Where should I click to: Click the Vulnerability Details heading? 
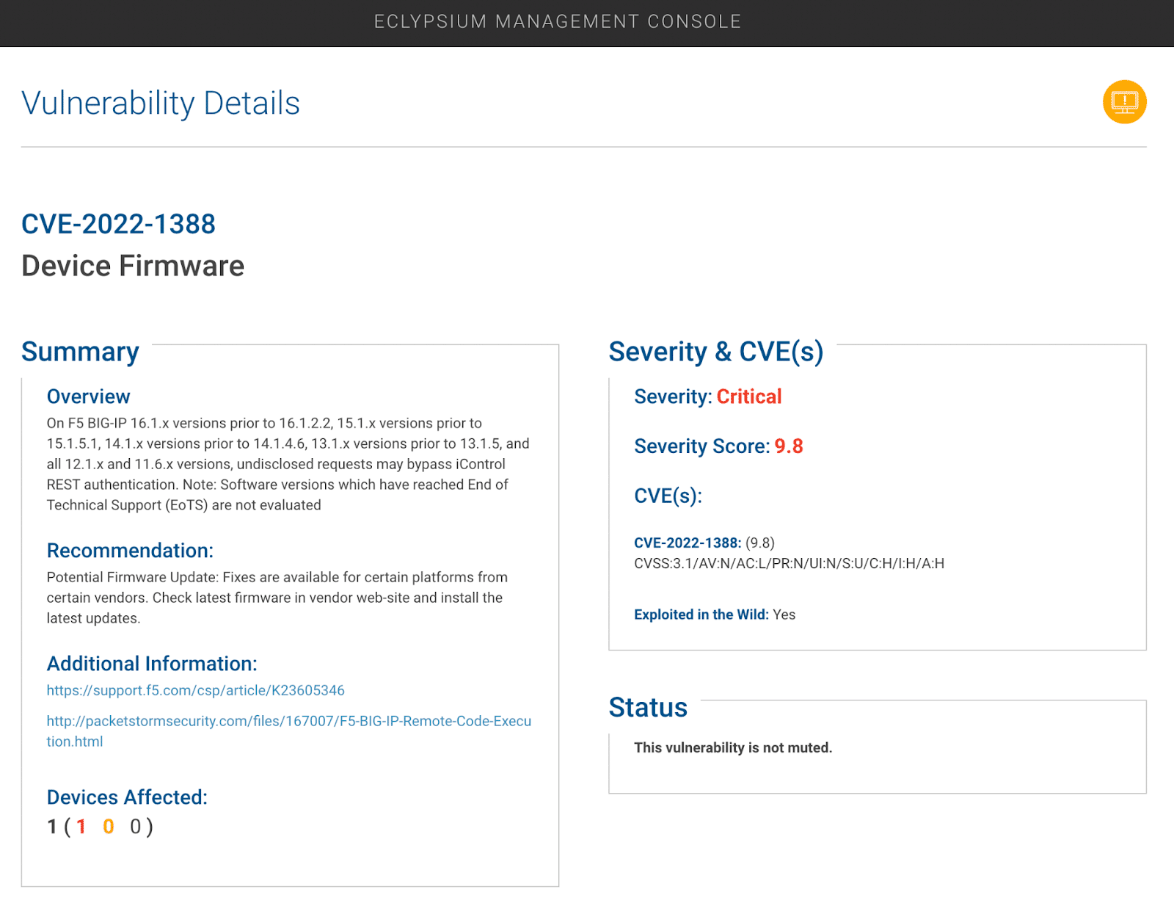pyautogui.click(x=161, y=103)
